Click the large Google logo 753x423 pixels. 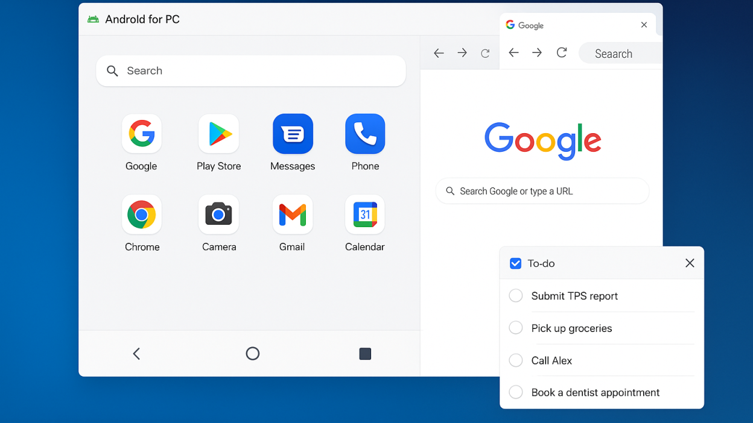click(x=543, y=141)
